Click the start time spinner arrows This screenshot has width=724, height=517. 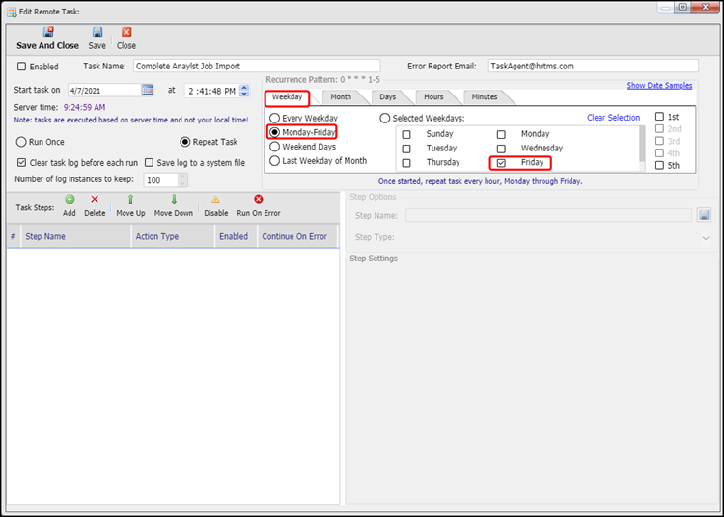tap(245, 91)
